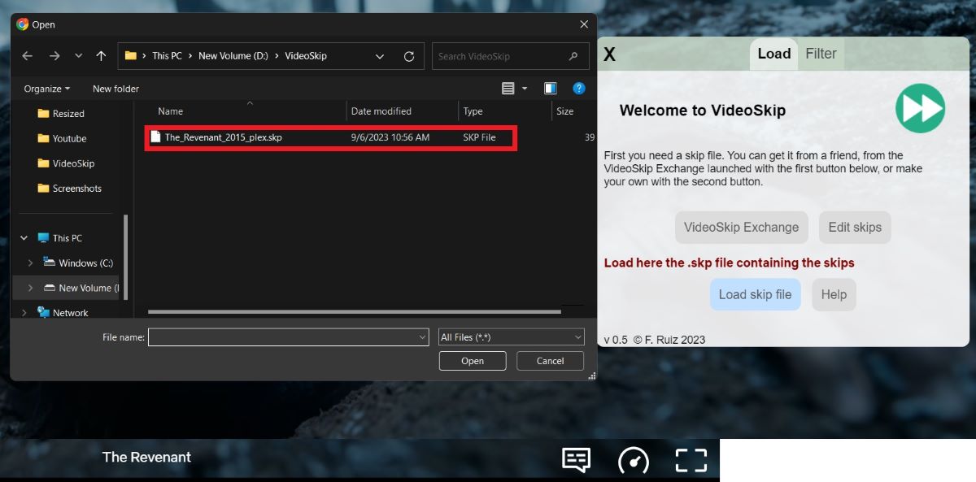Click the Edit skips button

855,228
